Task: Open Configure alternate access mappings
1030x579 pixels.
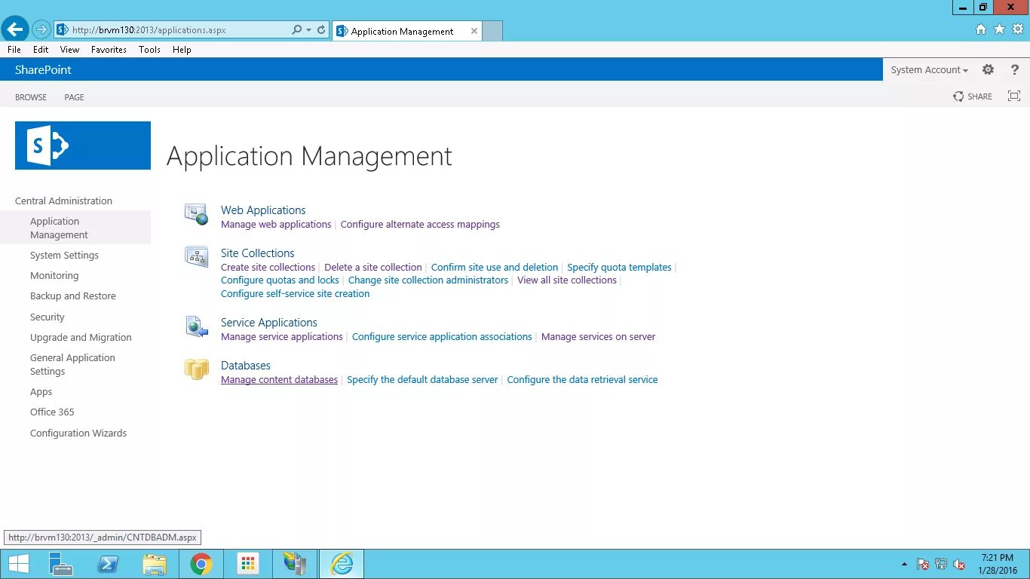Action: [420, 225]
